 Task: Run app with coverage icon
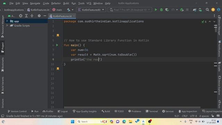tap(167, 10)
